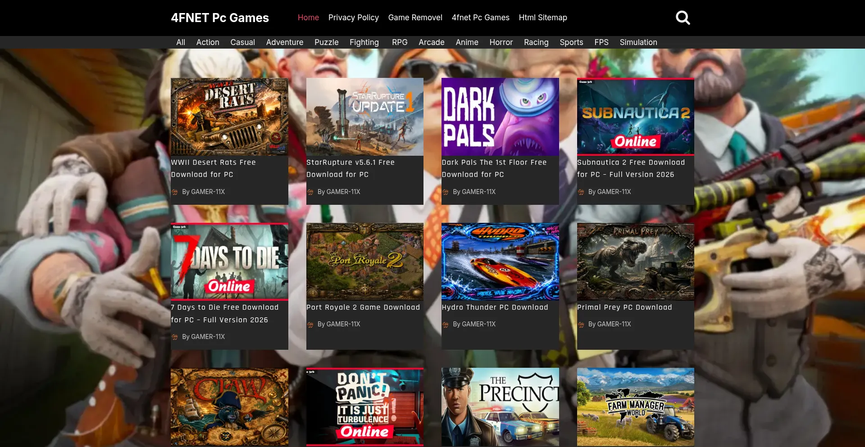Click the Farm Manager World cover thumbnail
865x447 pixels.
[x=636, y=407]
